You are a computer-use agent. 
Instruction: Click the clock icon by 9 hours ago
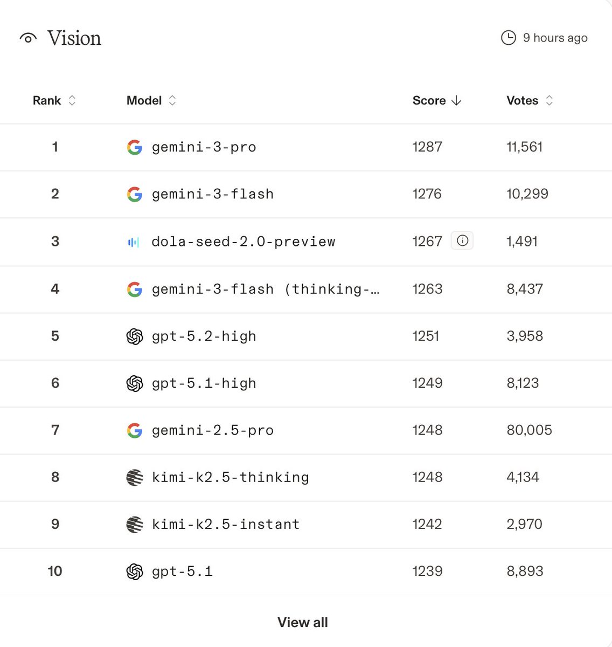(x=509, y=38)
